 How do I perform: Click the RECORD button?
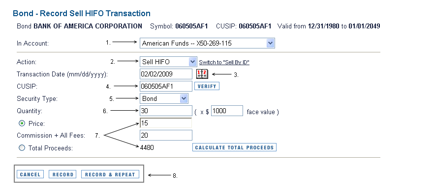pyautogui.click(x=62, y=174)
